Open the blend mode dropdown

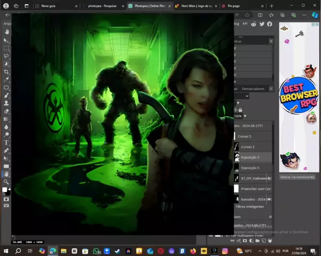tap(242, 96)
